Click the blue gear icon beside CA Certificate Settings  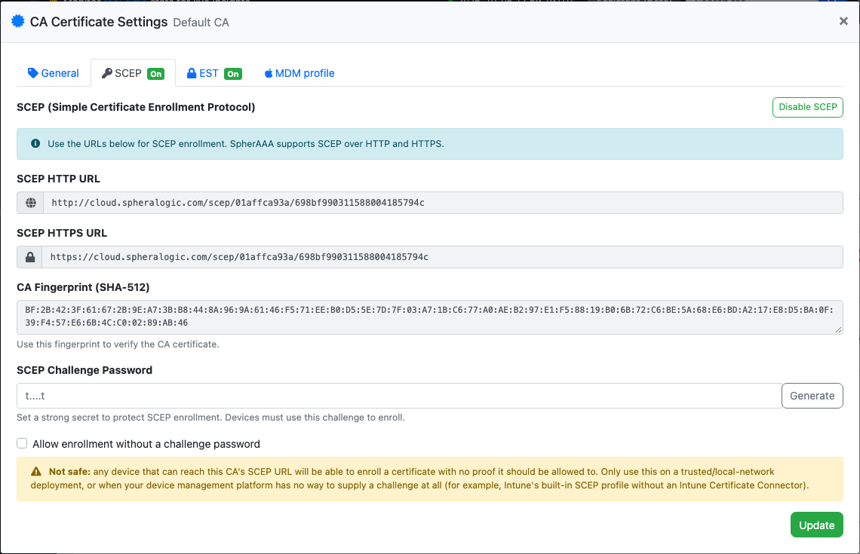(x=18, y=21)
